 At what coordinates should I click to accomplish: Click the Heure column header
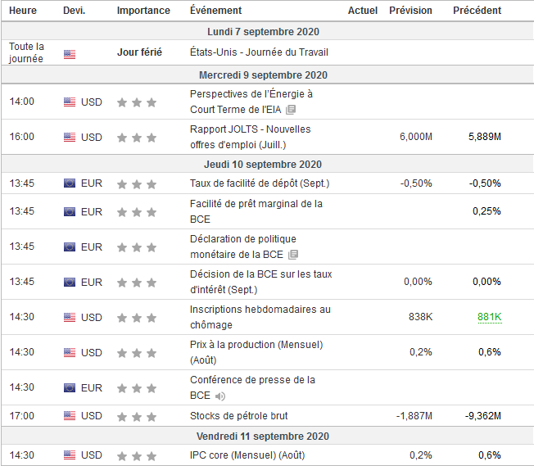(x=23, y=11)
